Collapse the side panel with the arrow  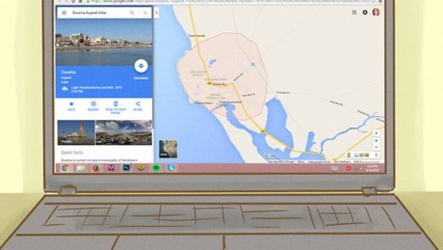(x=156, y=13)
